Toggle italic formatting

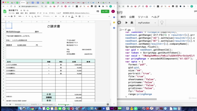[66, 16]
